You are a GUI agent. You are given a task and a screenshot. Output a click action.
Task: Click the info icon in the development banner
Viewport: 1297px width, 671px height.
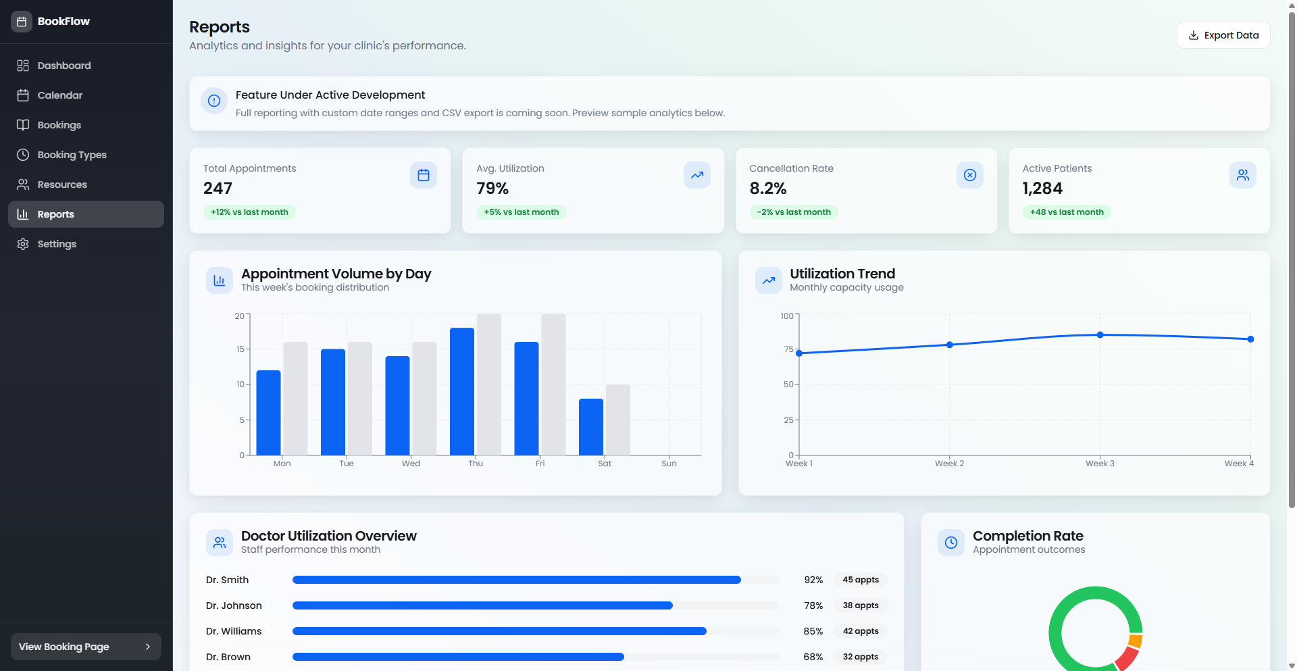213,100
